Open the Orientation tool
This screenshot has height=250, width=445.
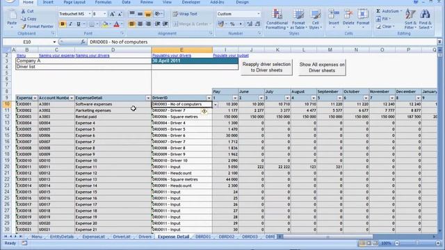click(x=158, y=14)
